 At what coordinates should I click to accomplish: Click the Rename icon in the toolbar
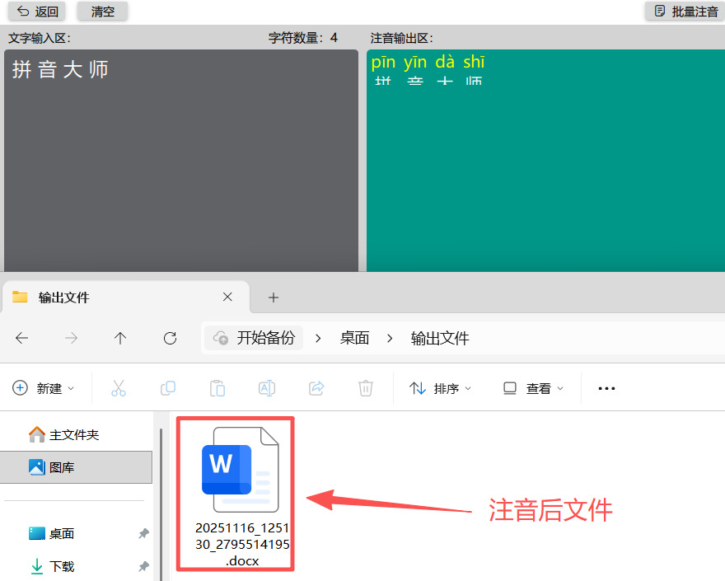point(267,387)
